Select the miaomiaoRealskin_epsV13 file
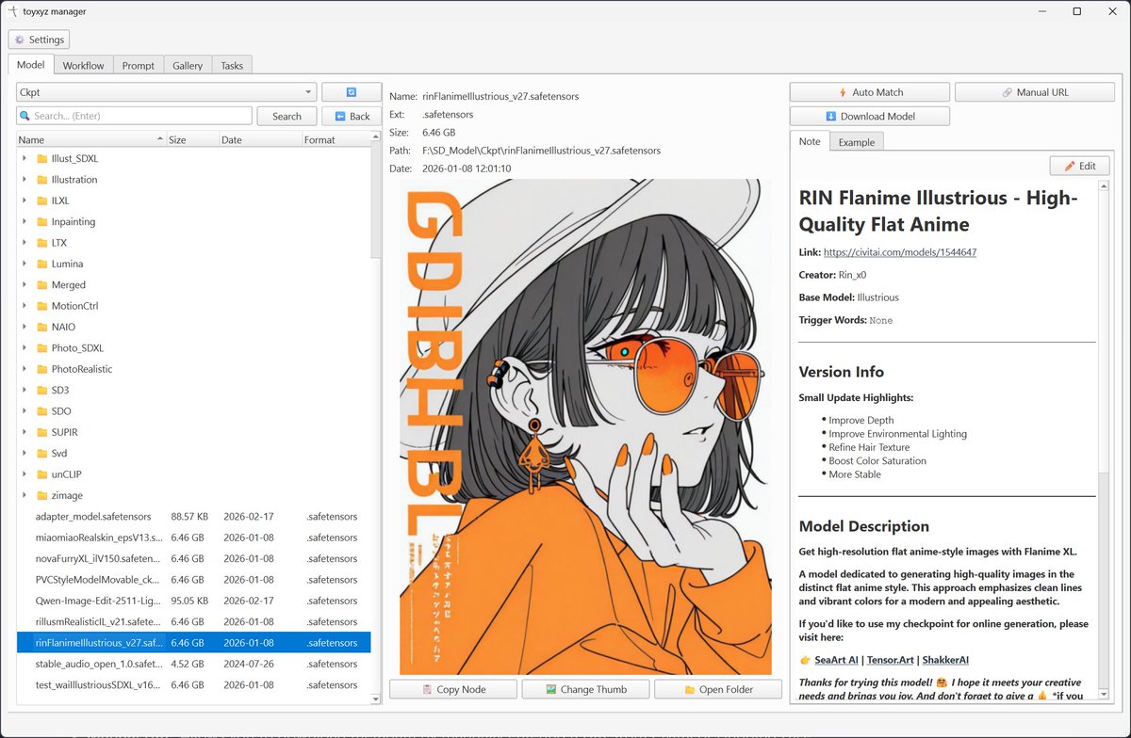Screen dimensions: 1131x738 pyautogui.click(x=193, y=537)
